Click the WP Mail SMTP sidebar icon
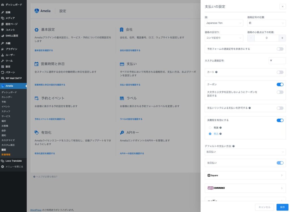Image resolution: width=290 pixels, height=212 pixels. coord(3,78)
